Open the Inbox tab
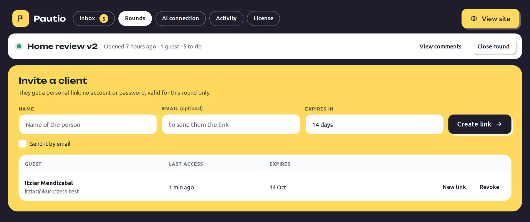 point(94,18)
